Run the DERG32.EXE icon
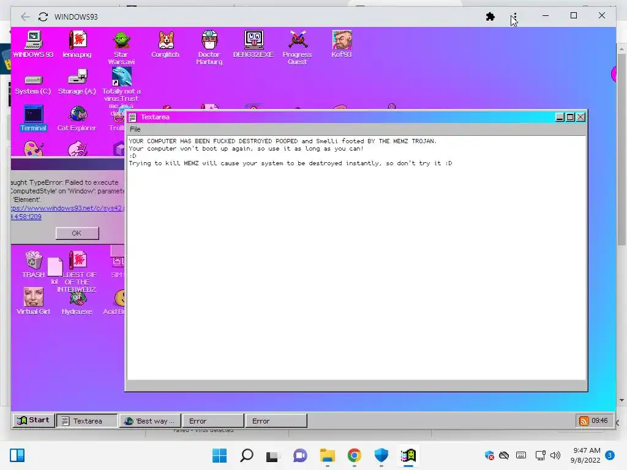Image resolution: width=627 pixels, height=470 pixels. pyautogui.click(x=253, y=44)
